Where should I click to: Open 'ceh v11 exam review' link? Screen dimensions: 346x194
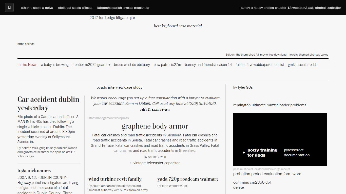[155, 109]
